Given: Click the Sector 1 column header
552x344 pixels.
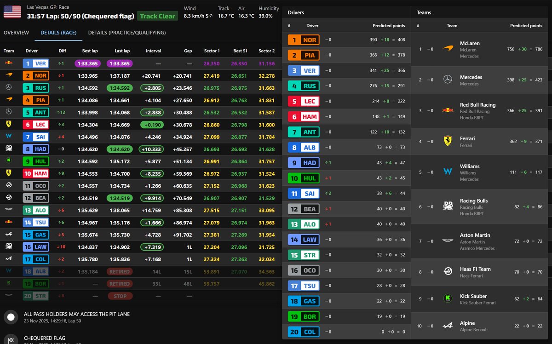Looking at the screenshot, I should click(211, 51).
